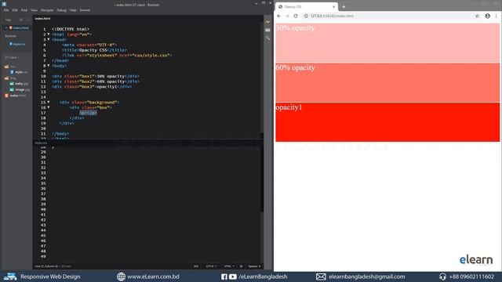The width and height of the screenshot is (502, 282).
Task: Open the Extension Manager icon in Brackets
Action: click(x=267, y=30)
